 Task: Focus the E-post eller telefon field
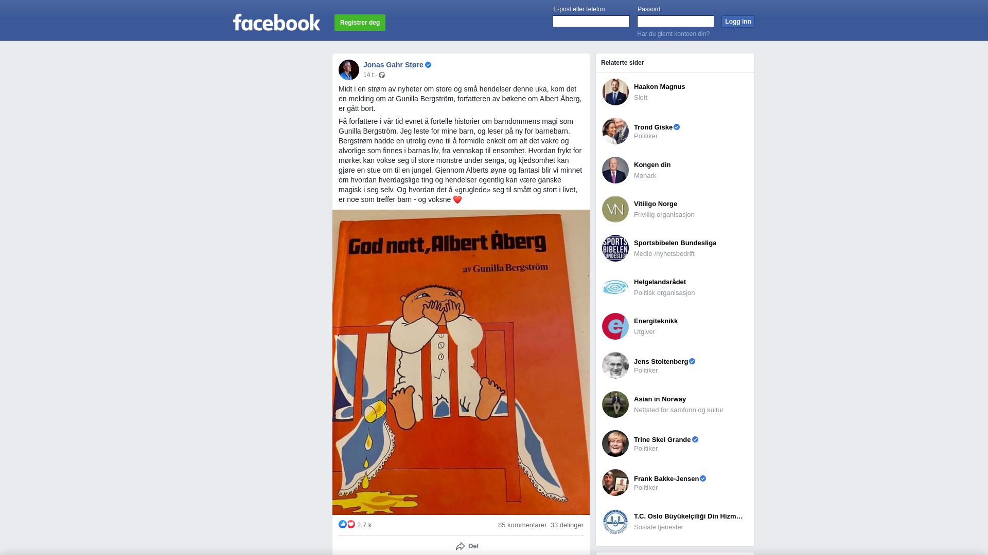[x=591, y=21]
